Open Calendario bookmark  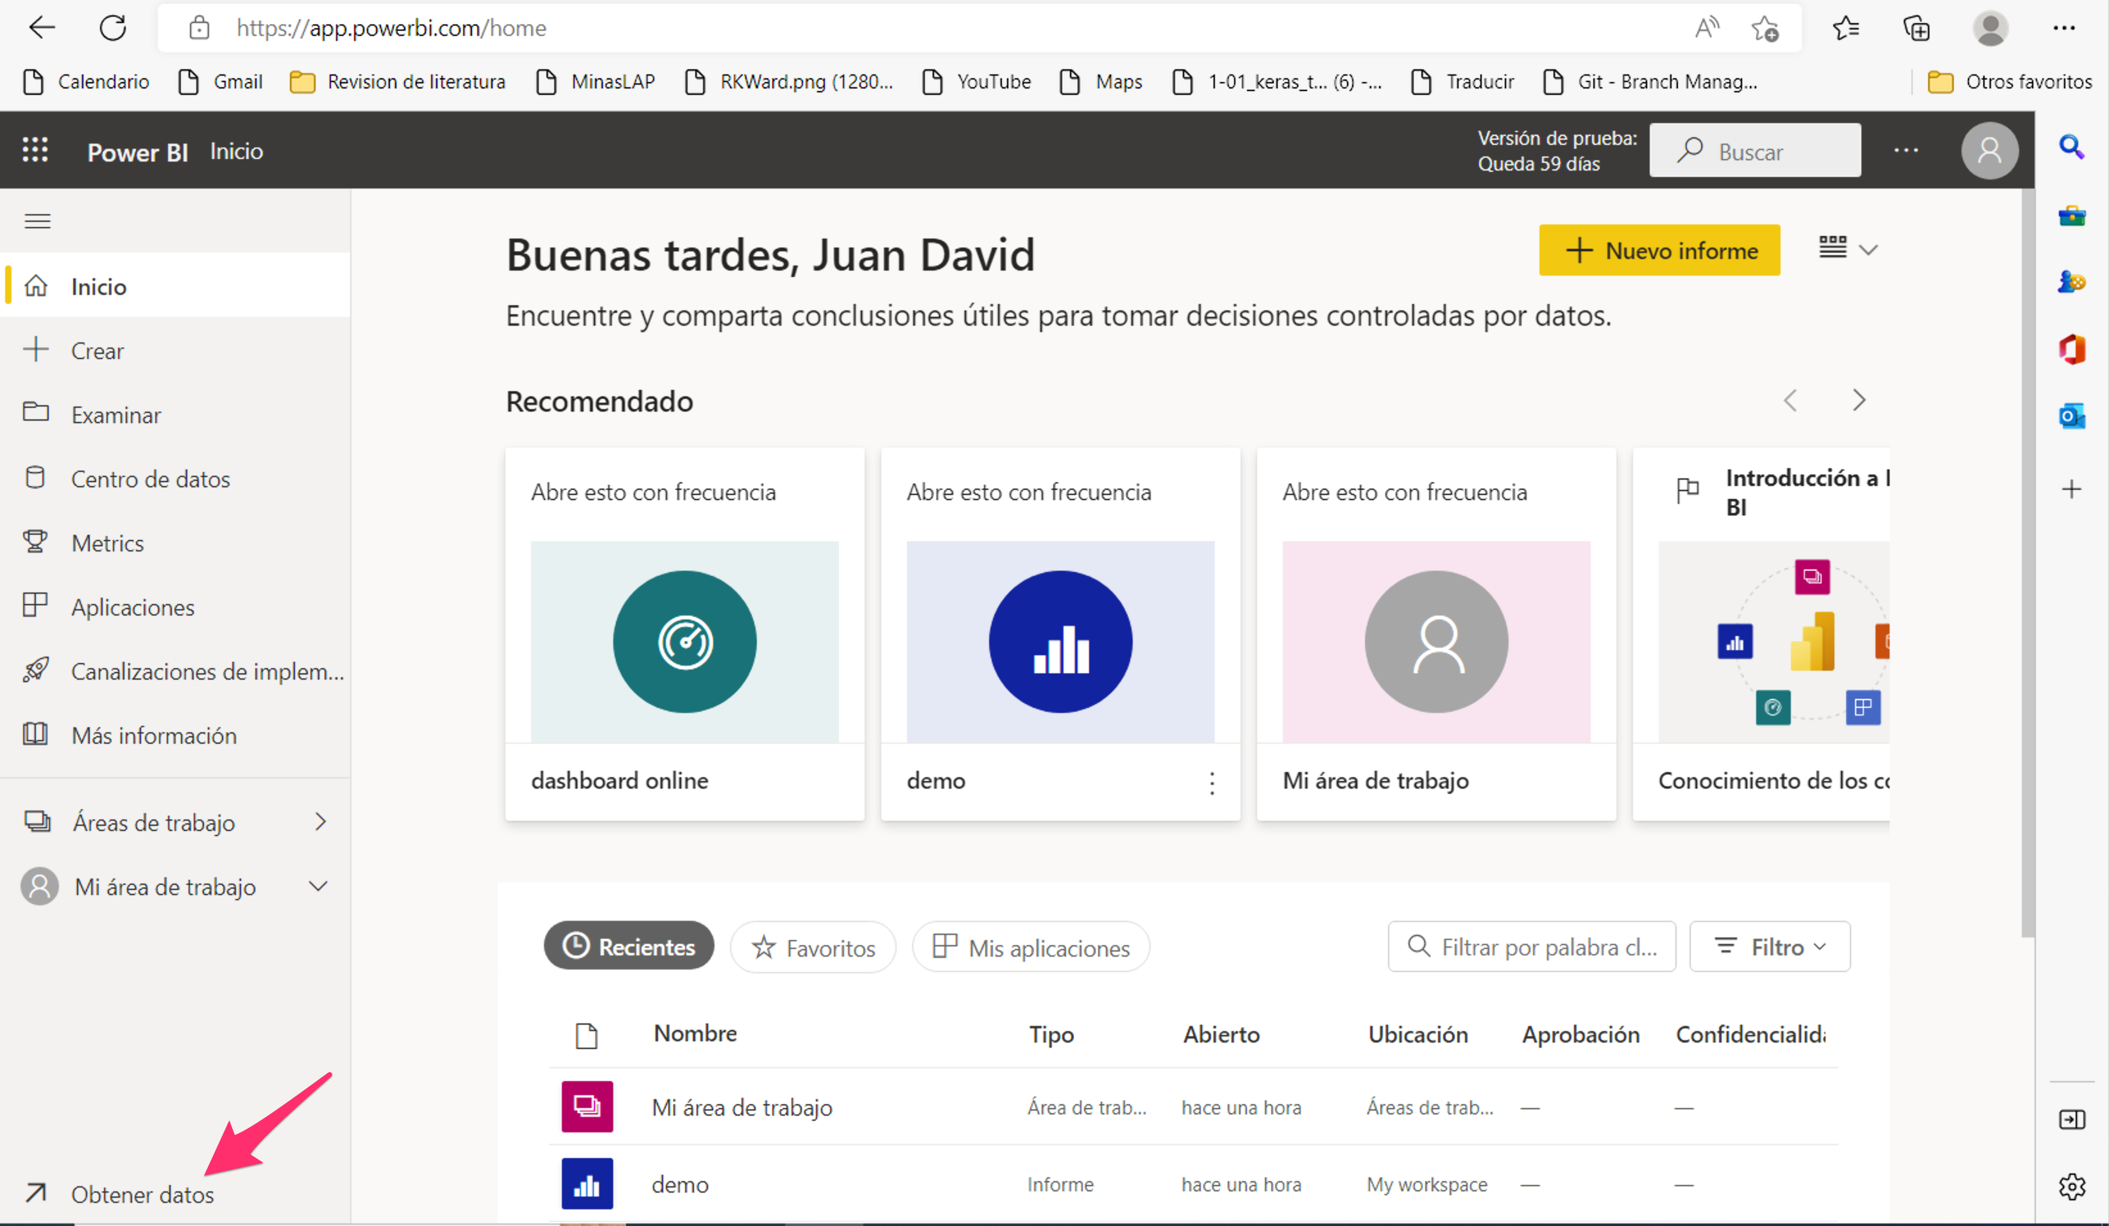coord(87,81)
